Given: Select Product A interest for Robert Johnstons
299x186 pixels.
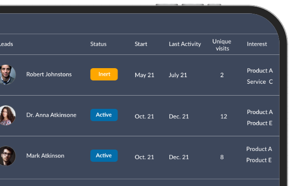Looking at the screenshot, I should (x=260, y=71).
